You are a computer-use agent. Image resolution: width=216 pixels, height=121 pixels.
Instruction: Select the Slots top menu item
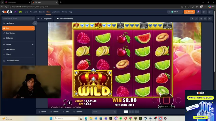(48, 12)
